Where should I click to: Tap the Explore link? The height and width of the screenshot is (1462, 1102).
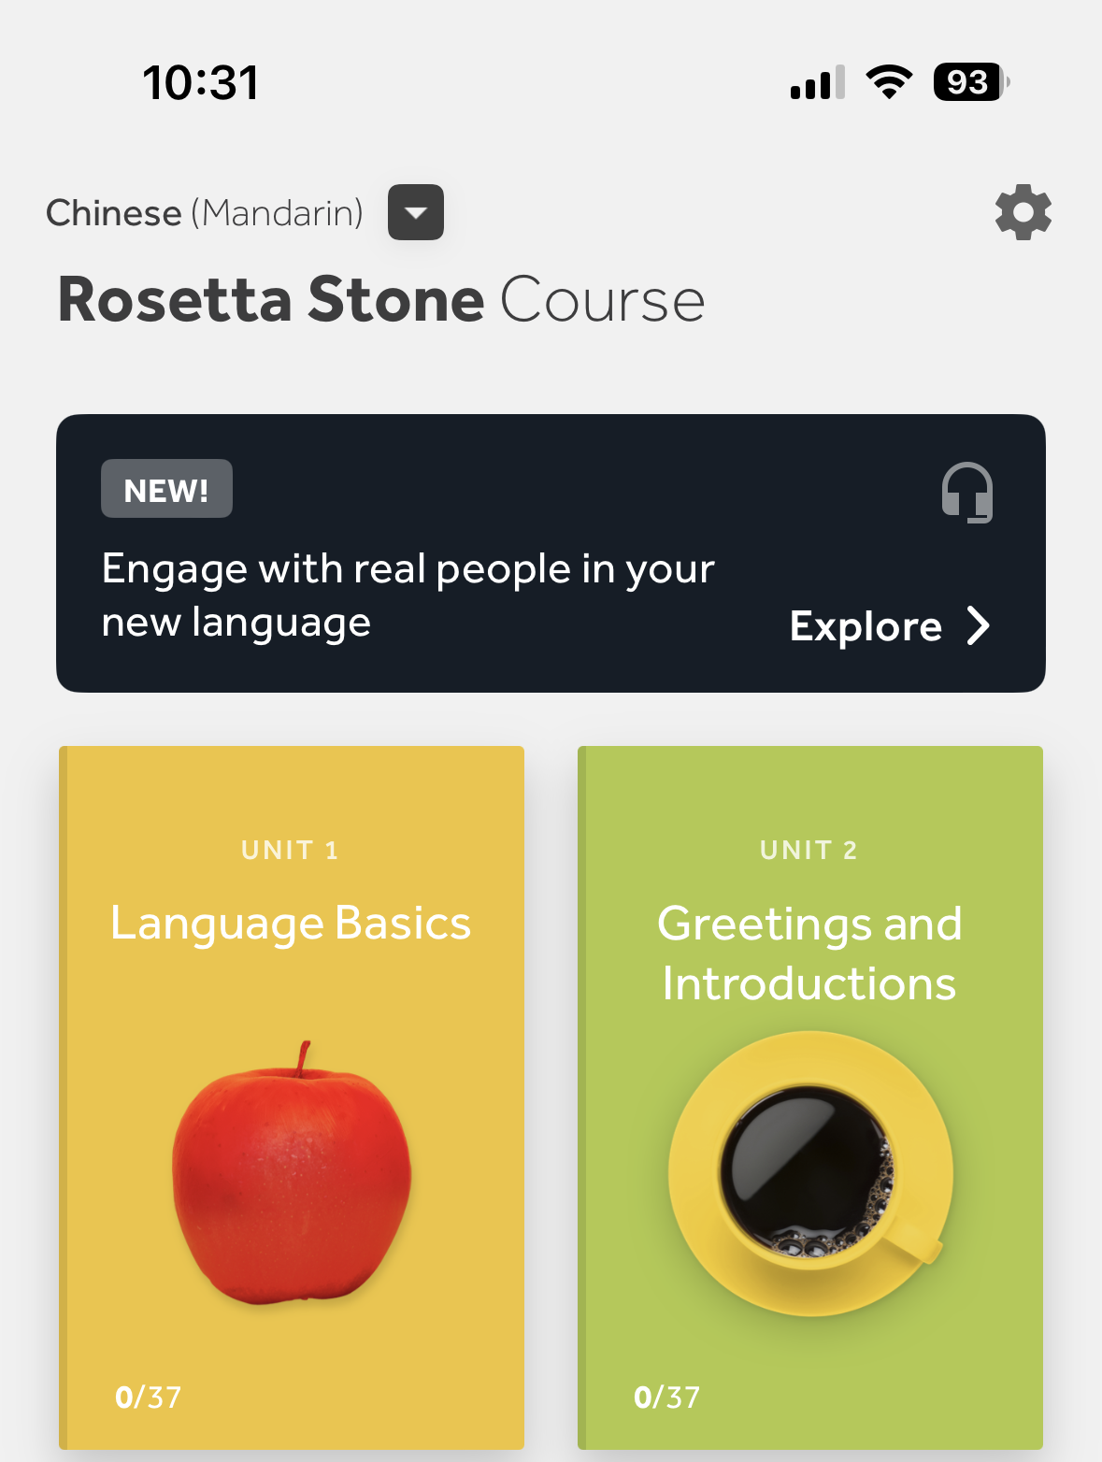point(866,626)
